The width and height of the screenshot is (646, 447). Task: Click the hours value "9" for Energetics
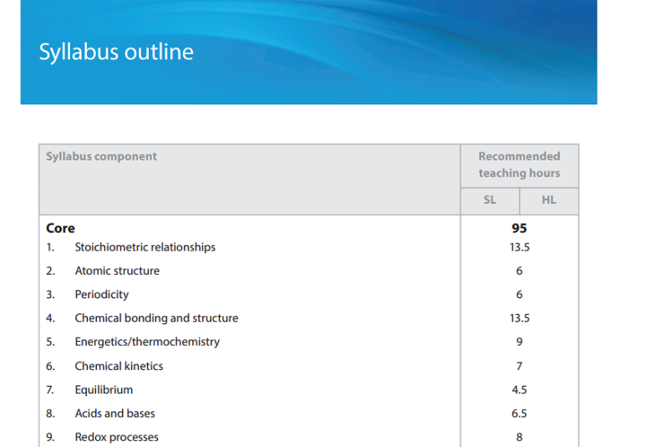click(519, 342)
